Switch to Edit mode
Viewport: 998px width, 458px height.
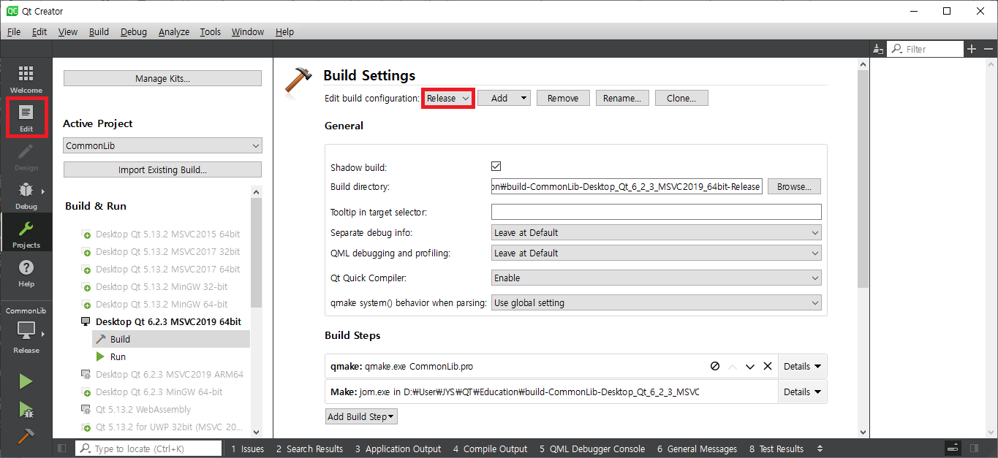(26, 118)
